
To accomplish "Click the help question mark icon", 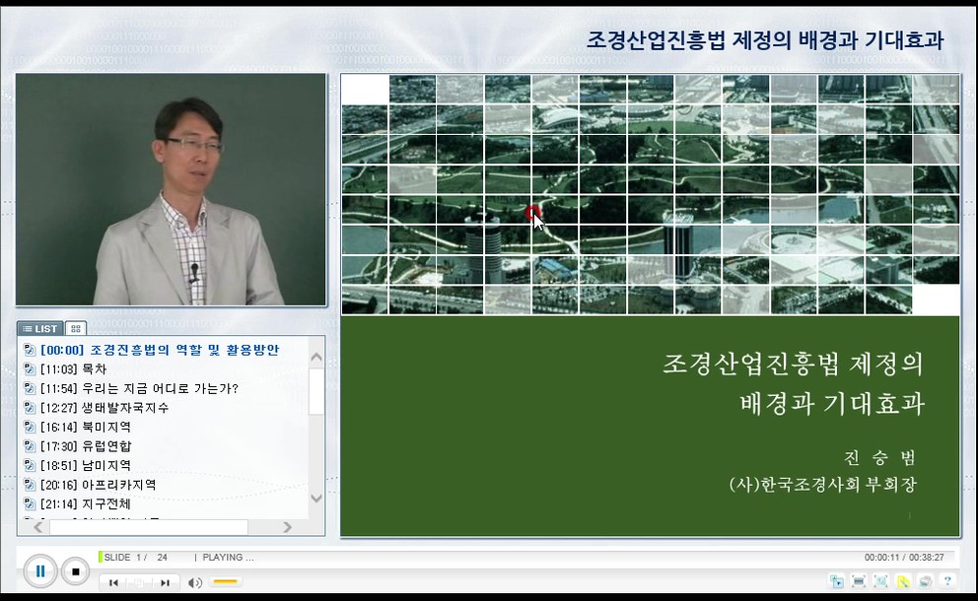I will [x=947, y=581].
